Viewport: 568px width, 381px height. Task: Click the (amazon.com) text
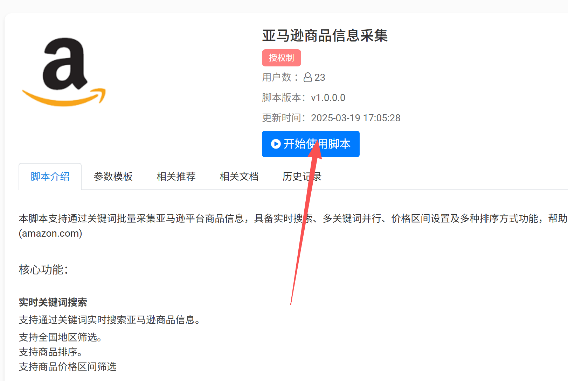[x=50, y=233]
